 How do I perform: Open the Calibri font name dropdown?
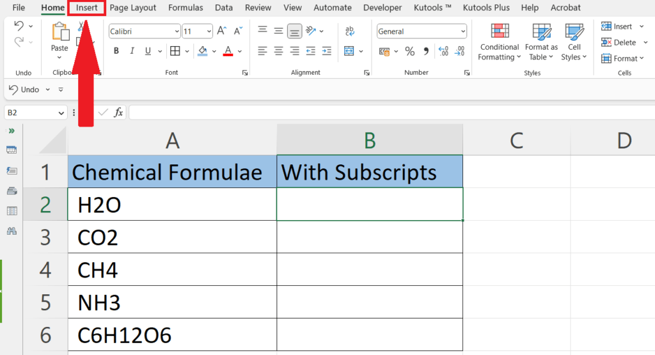[177, 31]
